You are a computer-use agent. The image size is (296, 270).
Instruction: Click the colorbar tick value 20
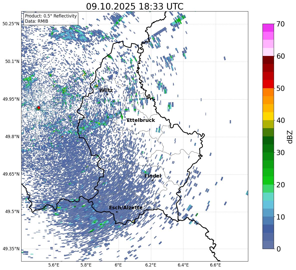tap(280, 185)
